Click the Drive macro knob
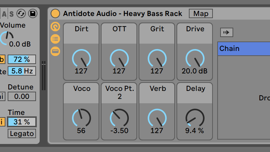Screen dimensions: 270x152 pyautogui.click(x=195, y=59)
